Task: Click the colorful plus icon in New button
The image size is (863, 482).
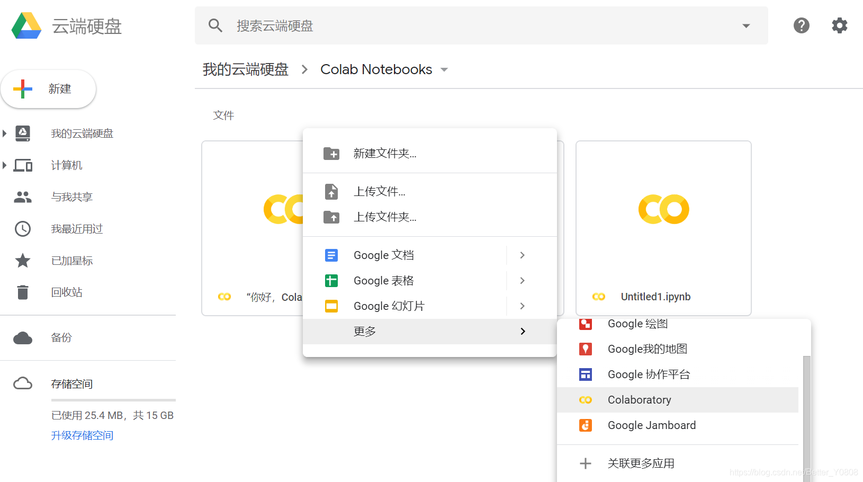Action: pyautogui.click(x=23, y=89)
